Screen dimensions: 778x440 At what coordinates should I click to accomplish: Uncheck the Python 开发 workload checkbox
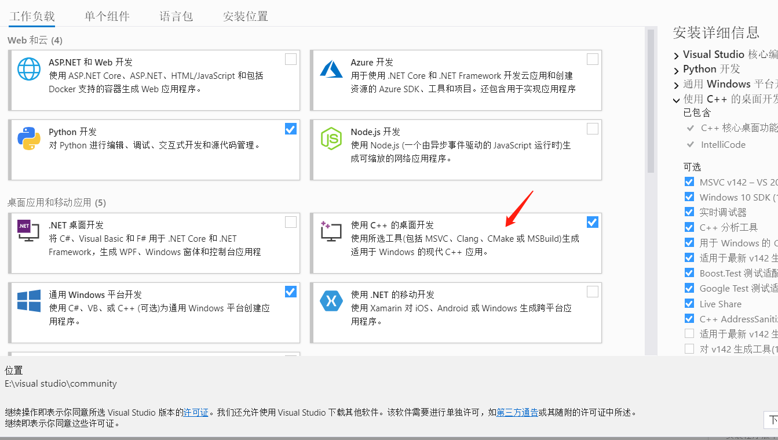291,129
